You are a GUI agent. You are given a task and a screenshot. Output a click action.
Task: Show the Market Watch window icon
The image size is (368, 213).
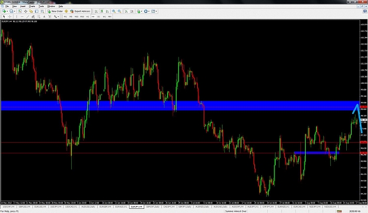20,11
